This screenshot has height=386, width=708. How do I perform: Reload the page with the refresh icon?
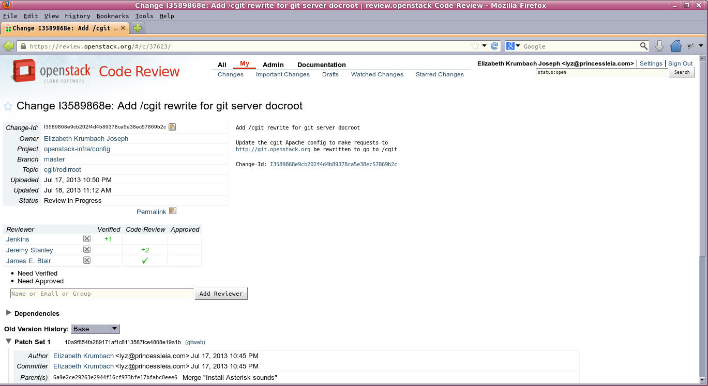click(494, 46)
